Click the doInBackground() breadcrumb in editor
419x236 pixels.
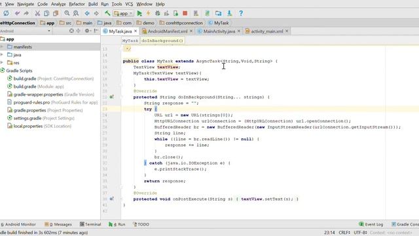click(162, 41)
